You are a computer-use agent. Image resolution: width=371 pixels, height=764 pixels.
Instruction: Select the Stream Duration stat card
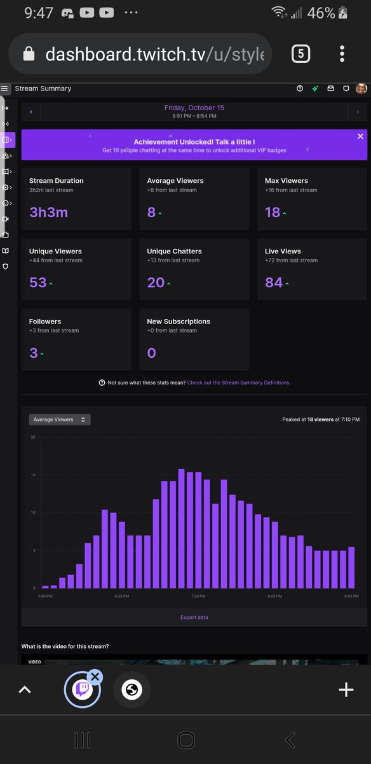tap(76, 199)
